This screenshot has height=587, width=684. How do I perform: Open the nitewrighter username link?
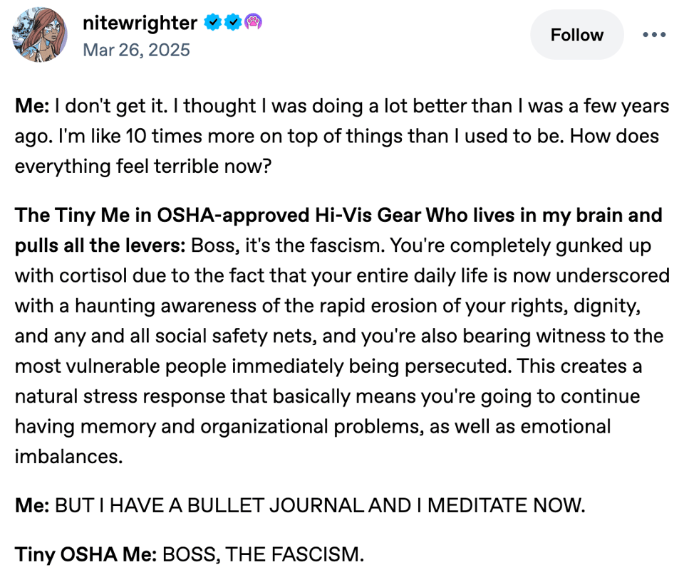(139, 22)
